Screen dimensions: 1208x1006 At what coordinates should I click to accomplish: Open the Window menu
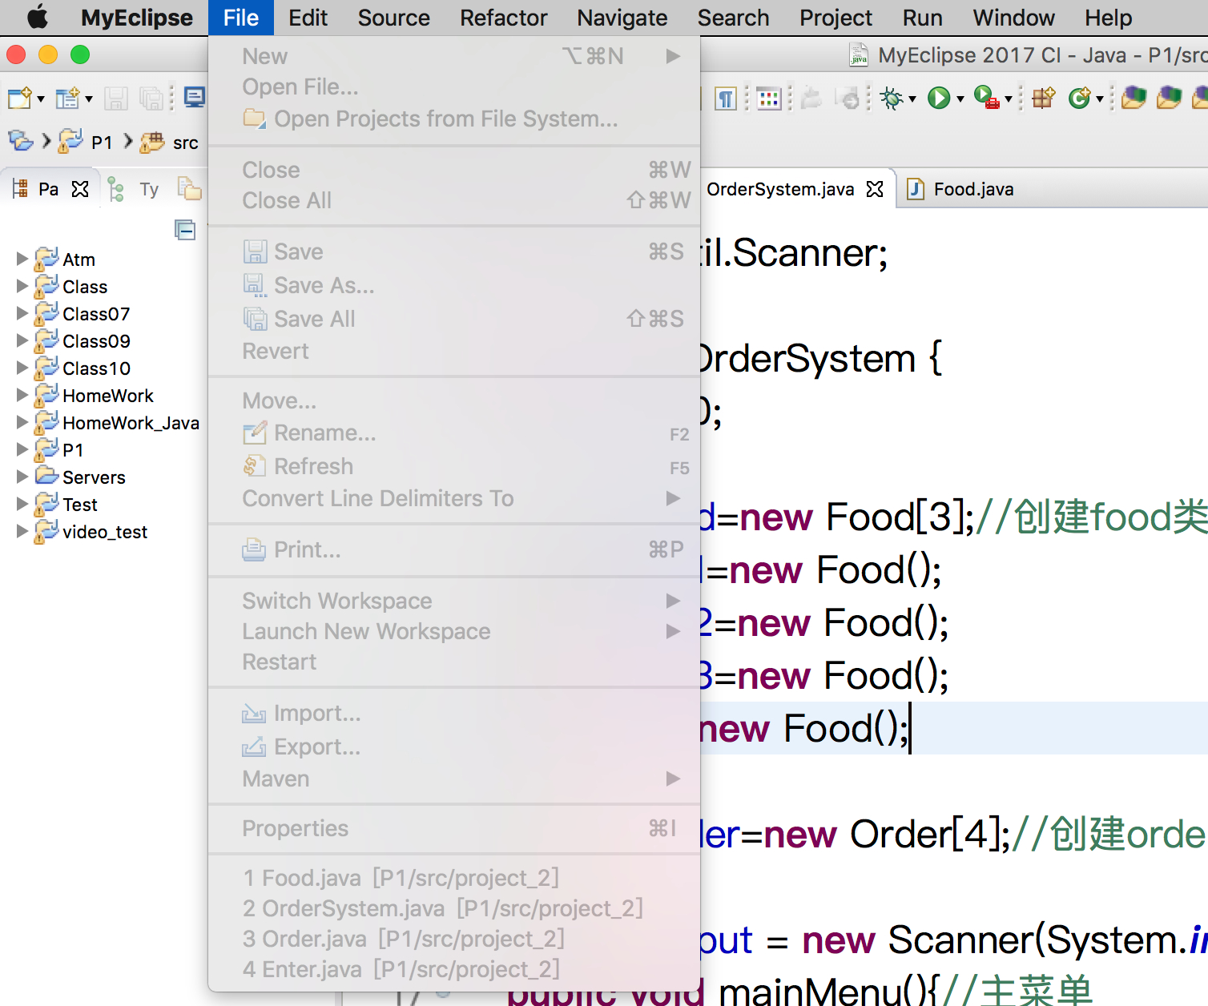point(1013,18)
